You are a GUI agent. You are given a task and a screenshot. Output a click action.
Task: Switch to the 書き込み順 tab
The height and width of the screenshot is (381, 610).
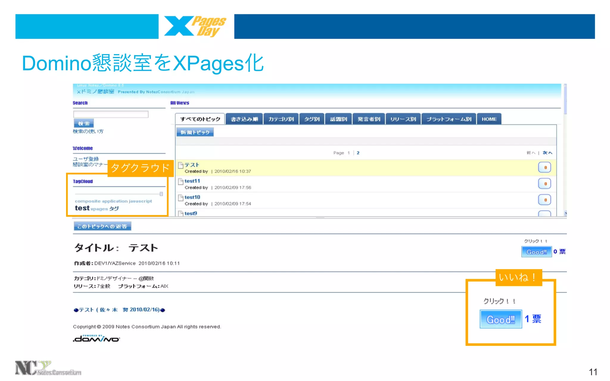[244, 119]
